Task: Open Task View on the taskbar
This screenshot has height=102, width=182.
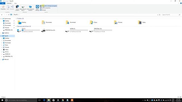Action: coord(40,100)
